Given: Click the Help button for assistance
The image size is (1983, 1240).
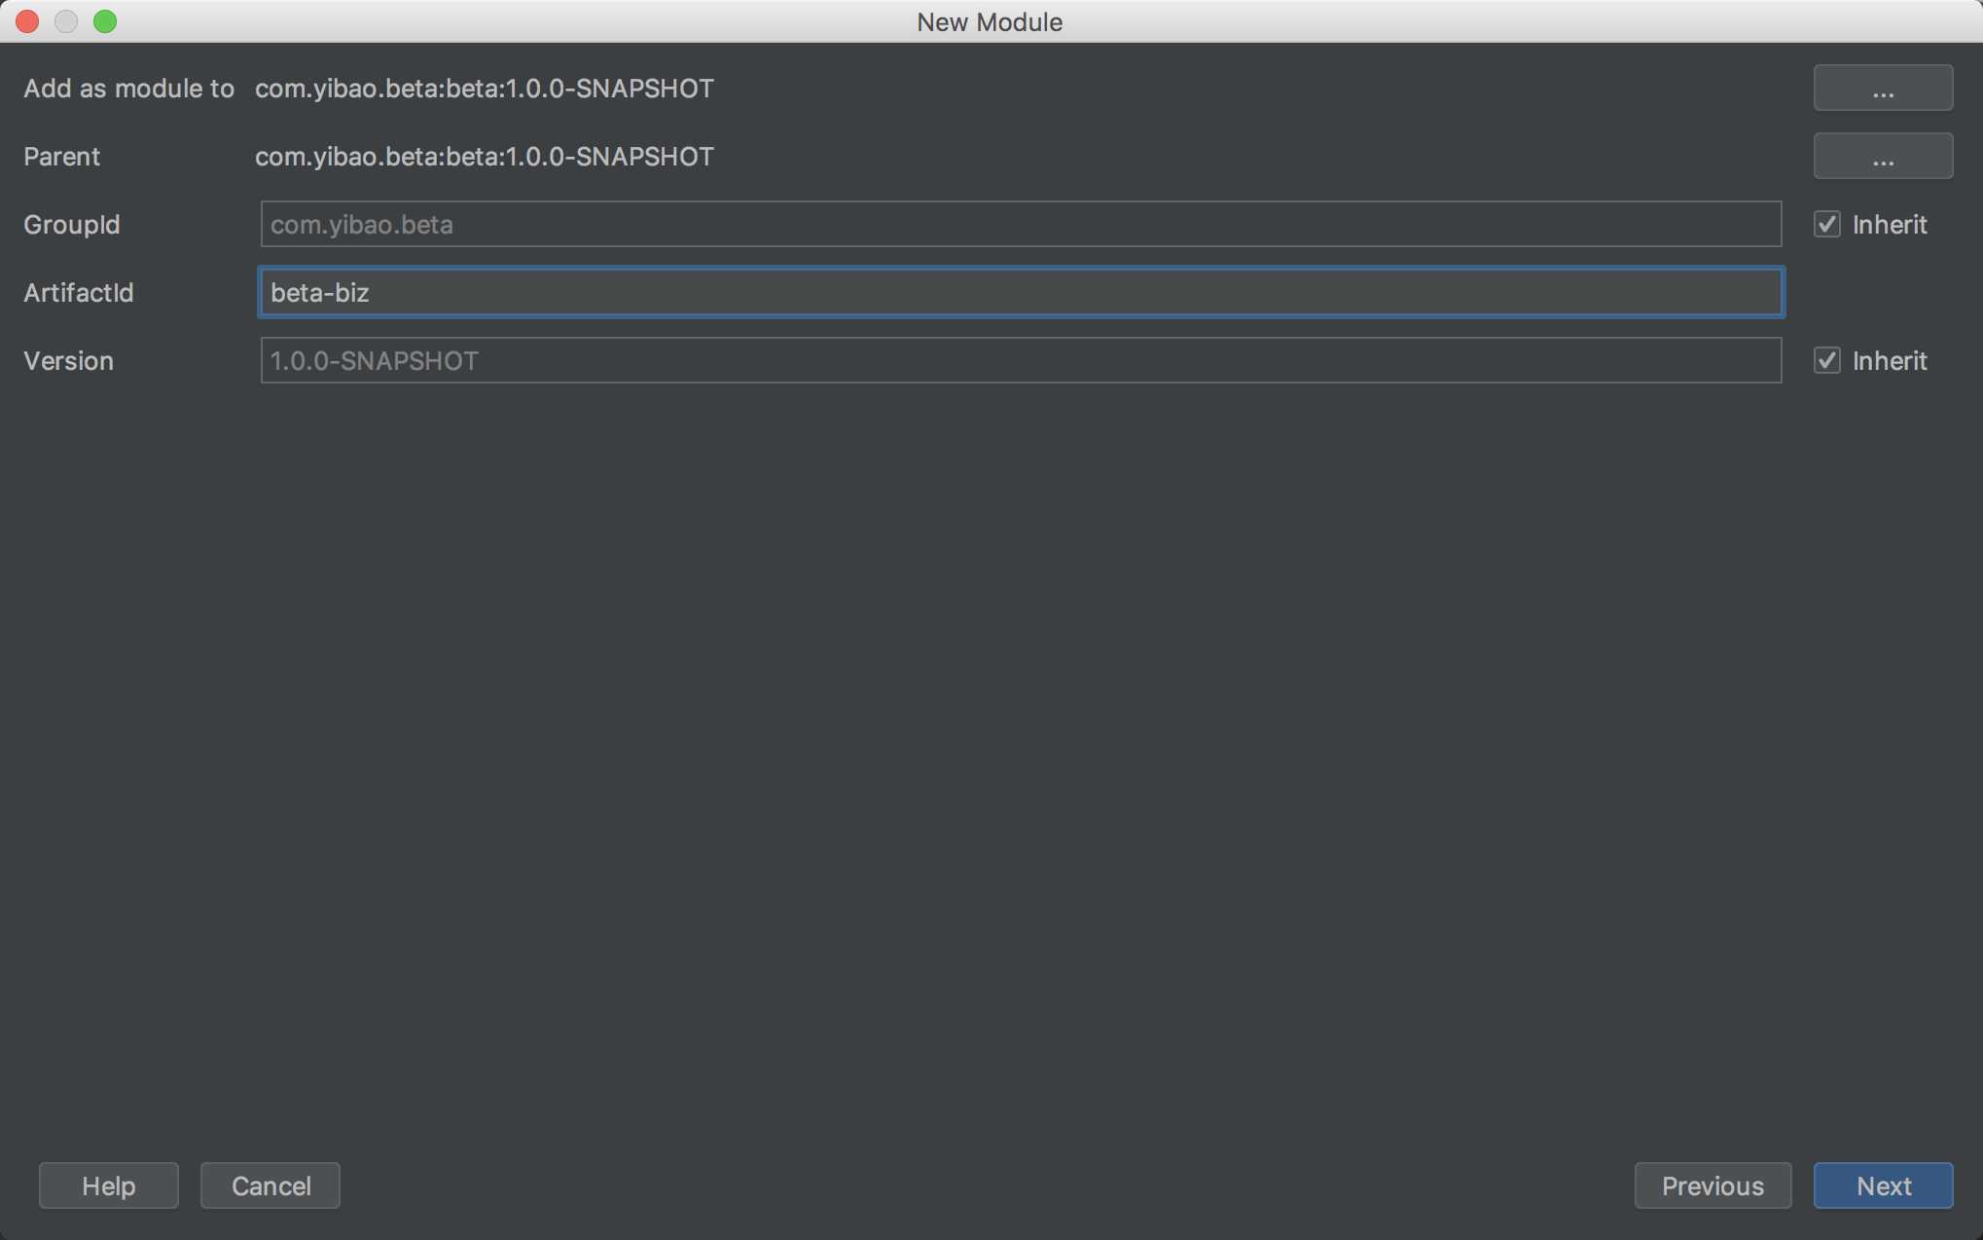Looking at the screenshot, I should click(x=109, y=1185).
